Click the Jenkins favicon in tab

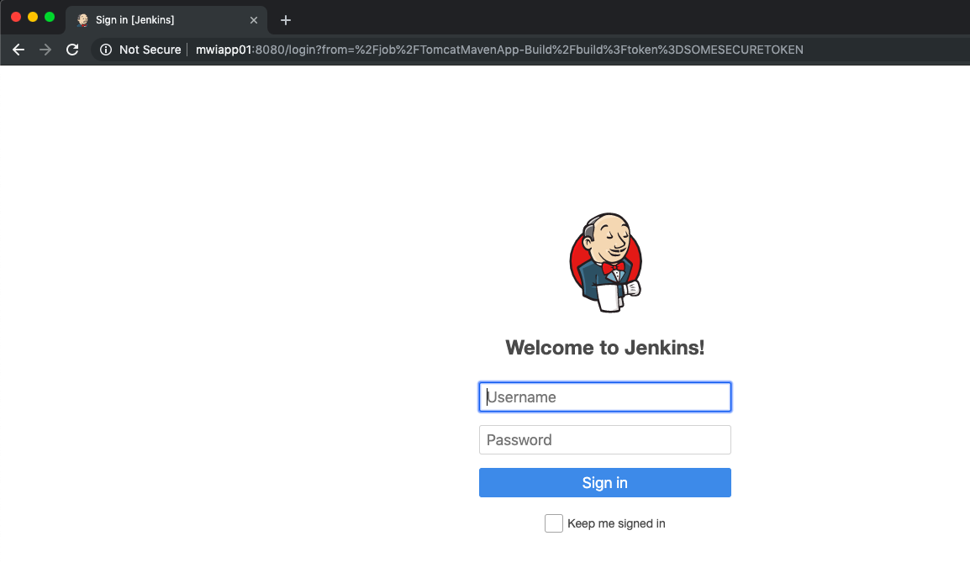click(82, 20)
